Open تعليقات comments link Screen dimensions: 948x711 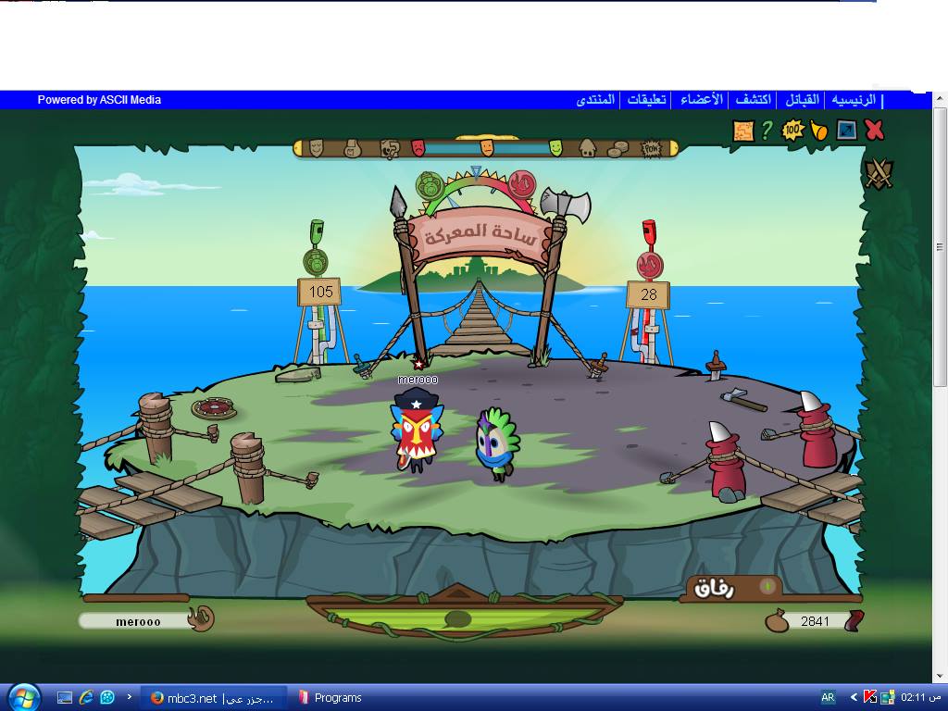tap(646, 100)
